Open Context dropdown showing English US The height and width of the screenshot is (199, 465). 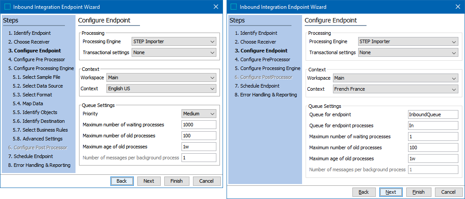pyautogui.click(x=161, y=88)
